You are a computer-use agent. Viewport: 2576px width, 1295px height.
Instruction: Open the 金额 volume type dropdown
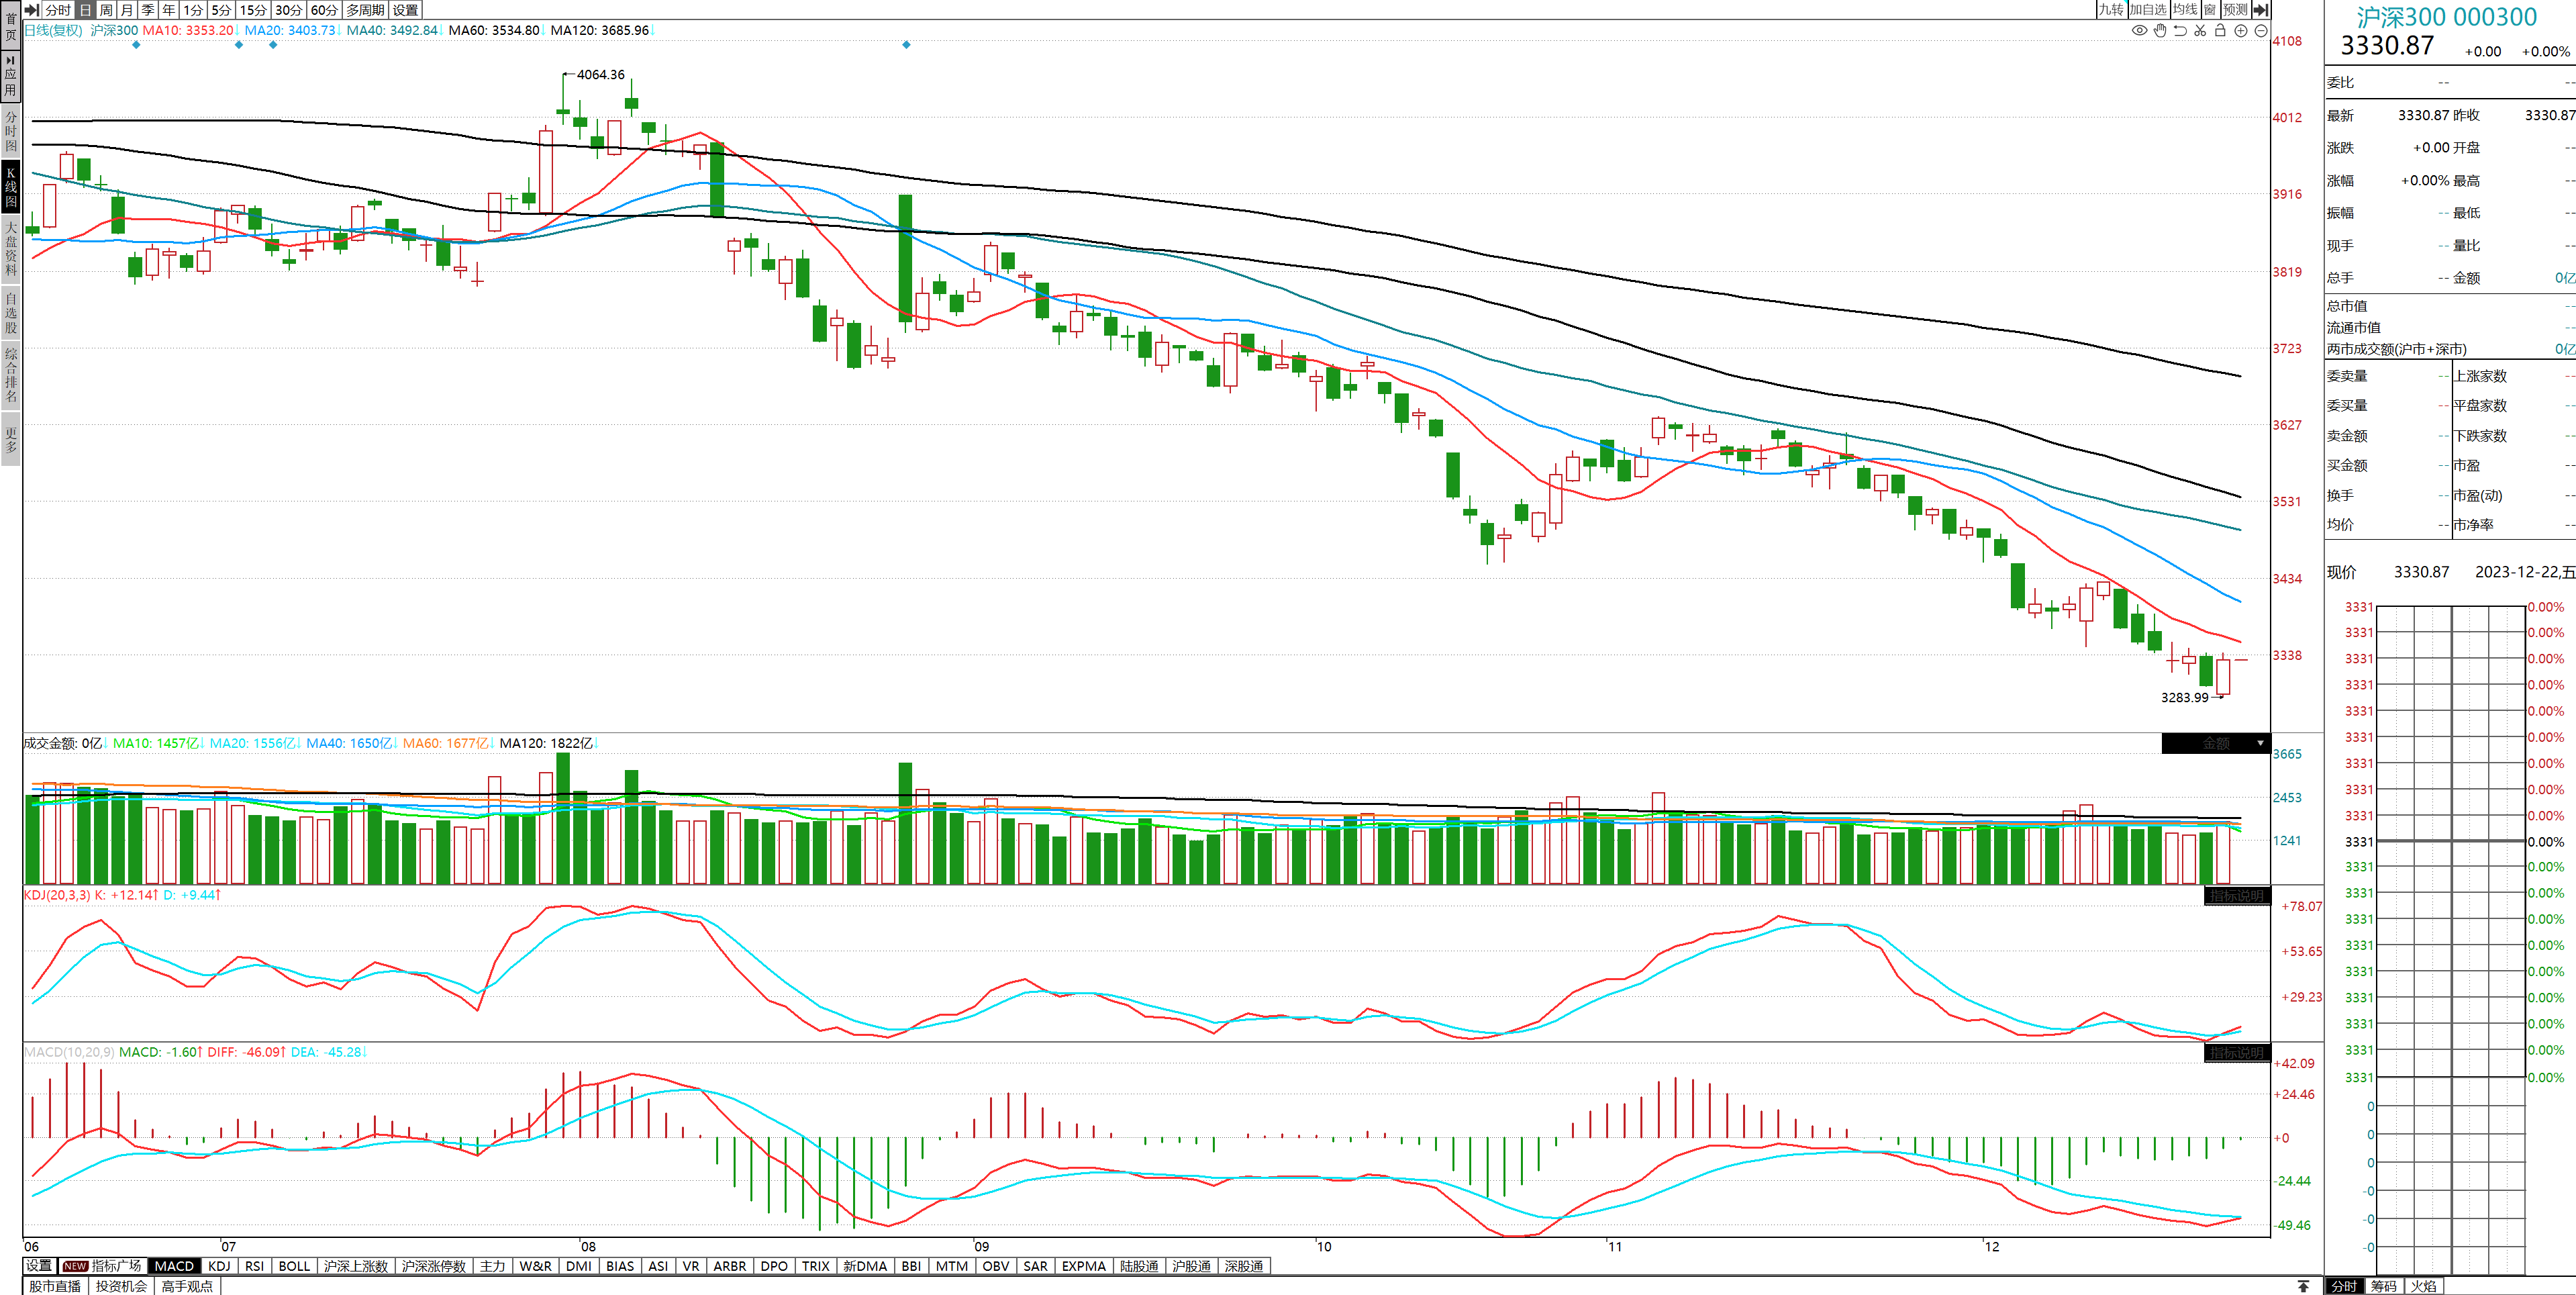click(x=2260, y=743)
